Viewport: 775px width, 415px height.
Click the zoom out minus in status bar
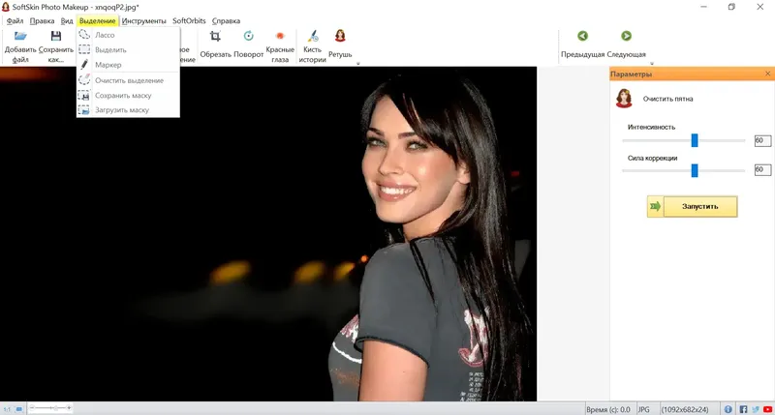coord(32,408)
